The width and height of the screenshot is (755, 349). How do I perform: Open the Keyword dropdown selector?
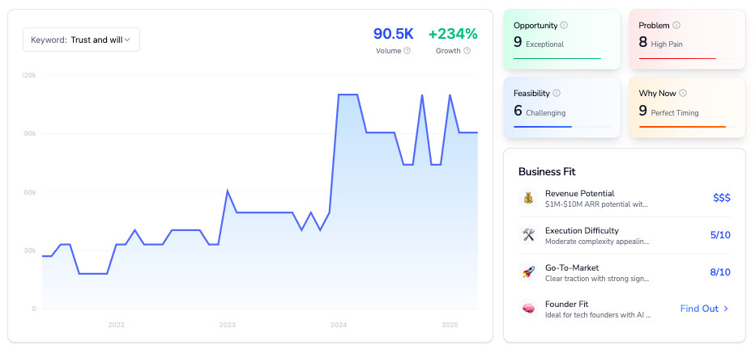click(81, 40)
